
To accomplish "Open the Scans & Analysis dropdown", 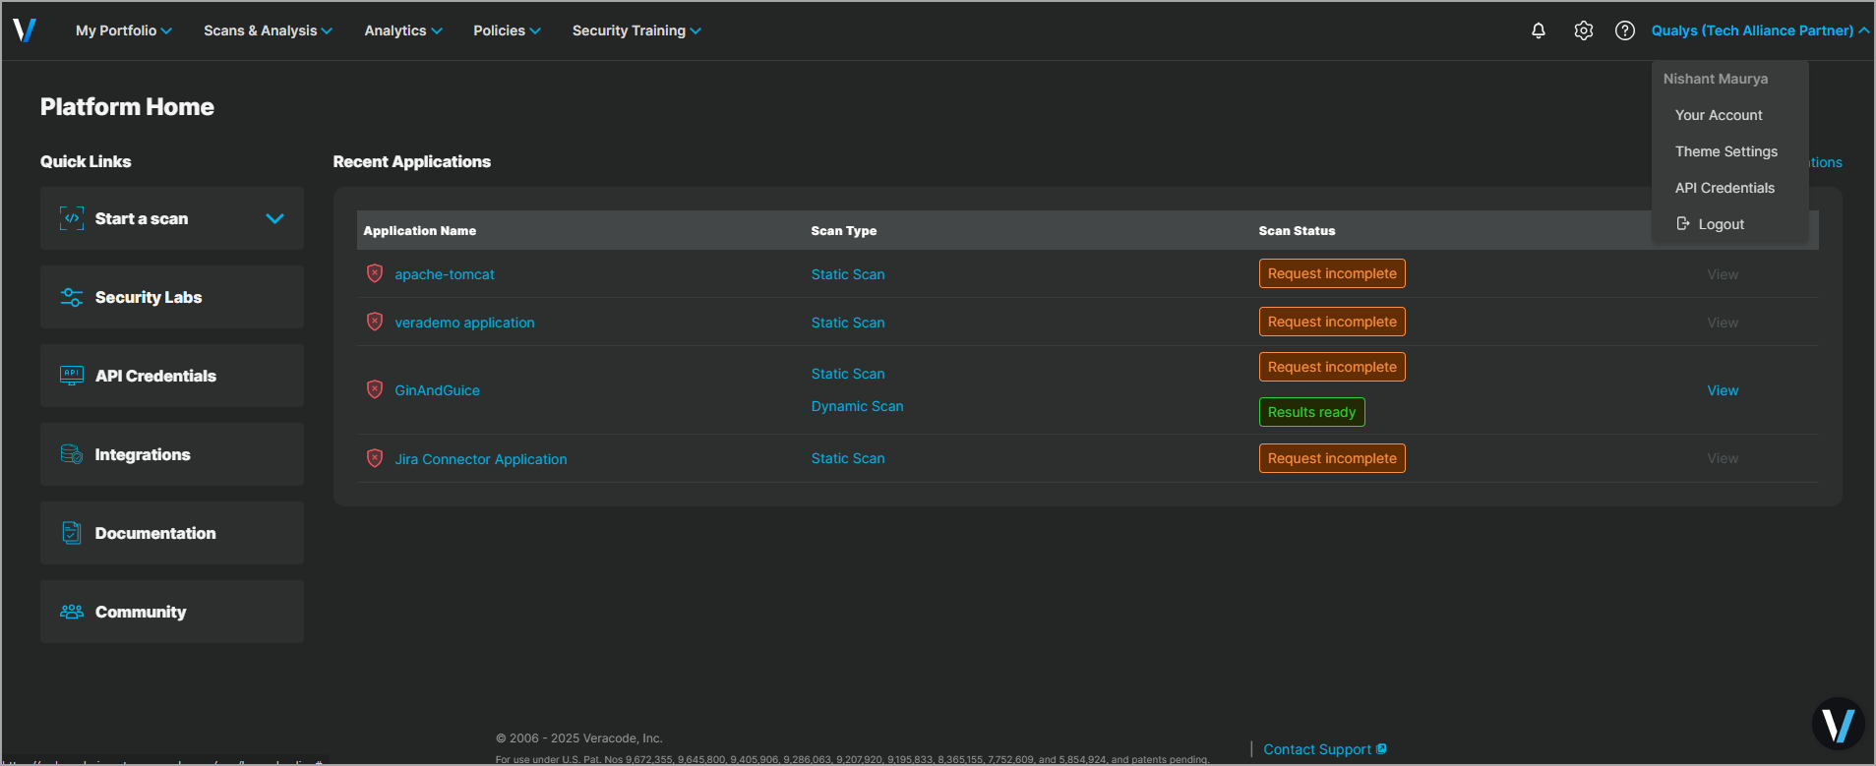I will (x=268, y=30).
